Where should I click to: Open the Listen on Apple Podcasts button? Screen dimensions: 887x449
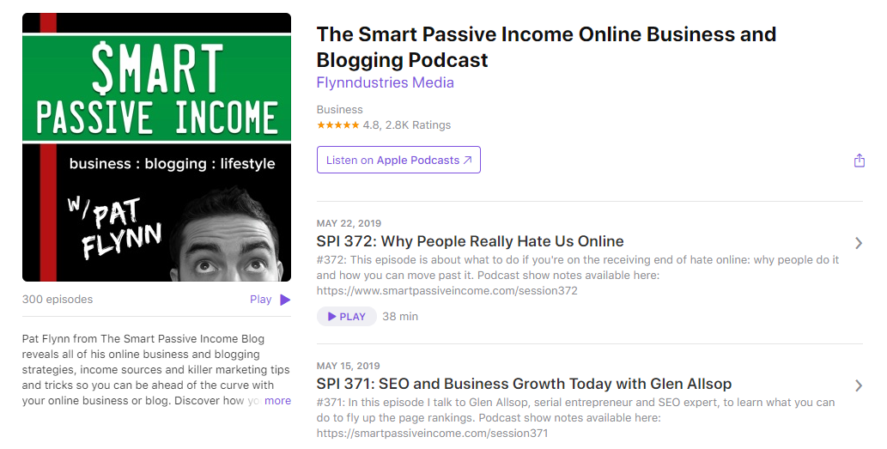398,160
